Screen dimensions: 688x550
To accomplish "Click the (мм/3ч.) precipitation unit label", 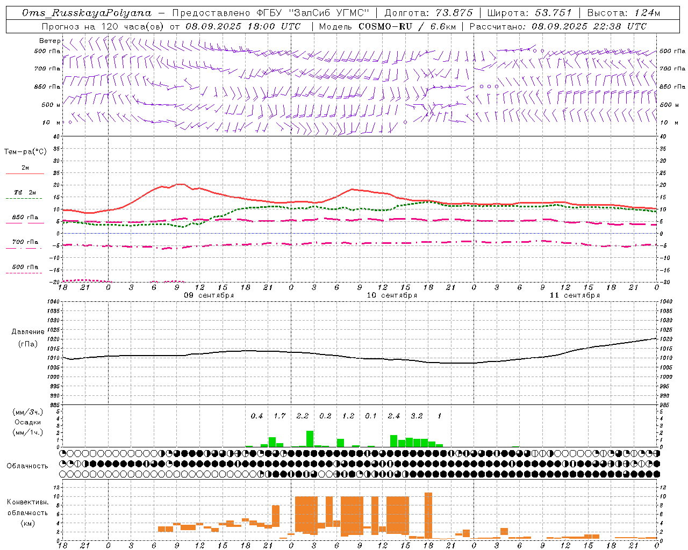I will pyautogui.click(x=27, y=412).
